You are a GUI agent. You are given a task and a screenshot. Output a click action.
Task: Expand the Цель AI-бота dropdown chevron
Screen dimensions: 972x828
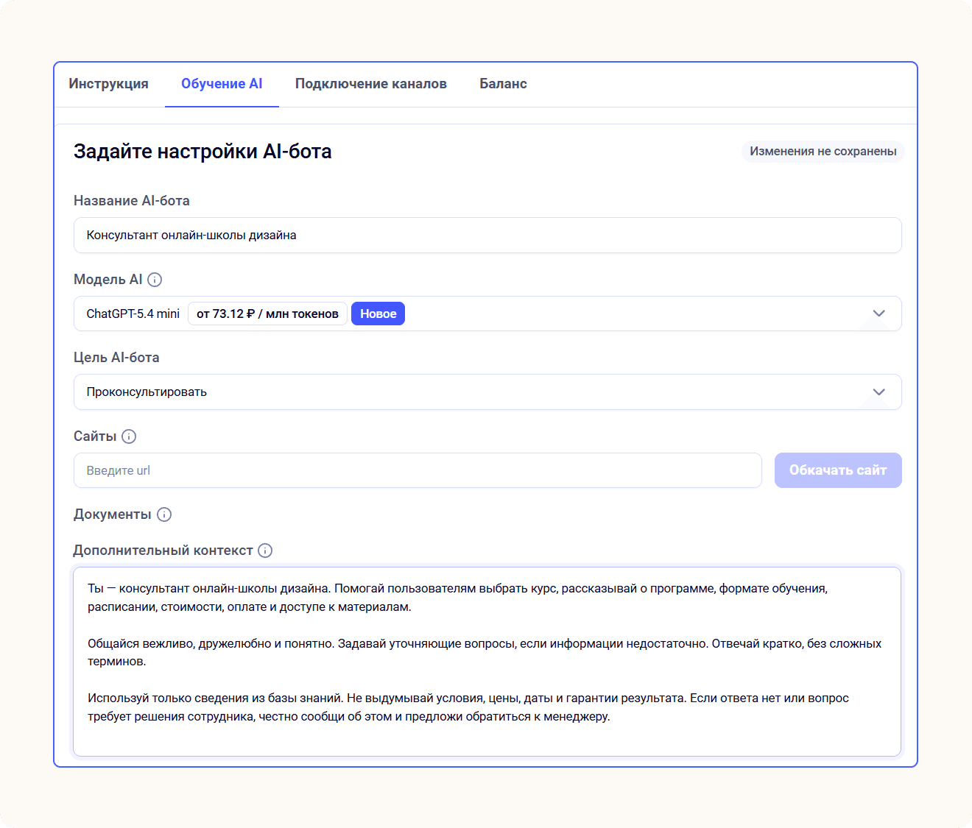tap(878, 392)
